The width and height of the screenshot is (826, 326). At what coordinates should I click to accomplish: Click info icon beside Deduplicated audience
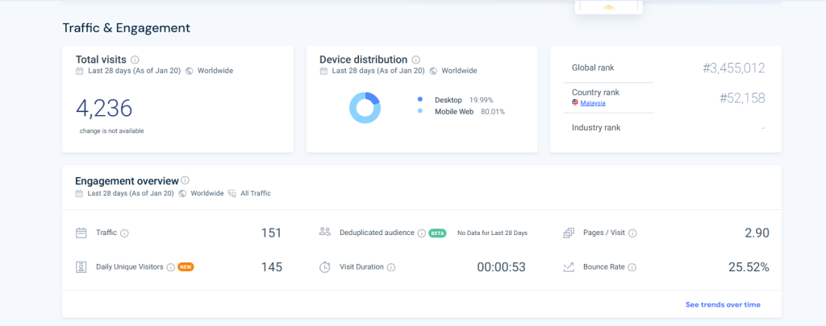[421, 233]
